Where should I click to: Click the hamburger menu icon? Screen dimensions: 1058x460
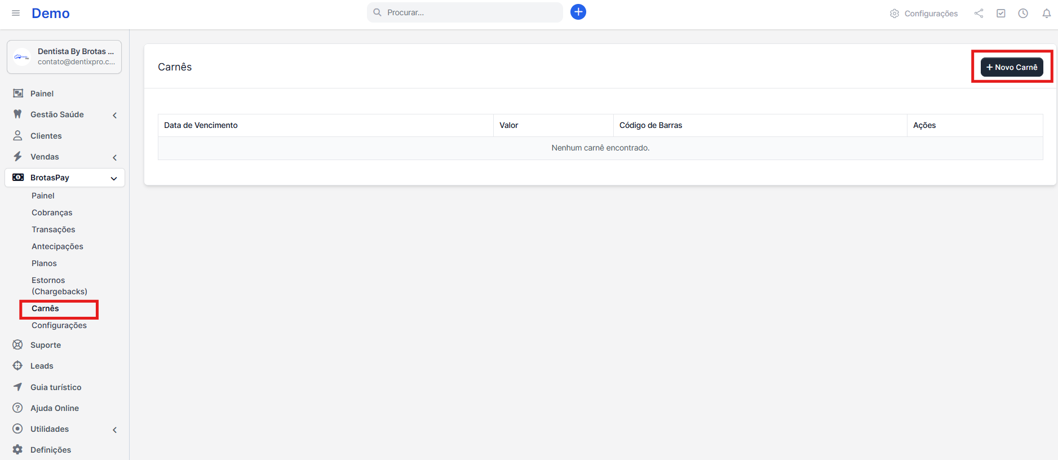(x=16, y=13)
